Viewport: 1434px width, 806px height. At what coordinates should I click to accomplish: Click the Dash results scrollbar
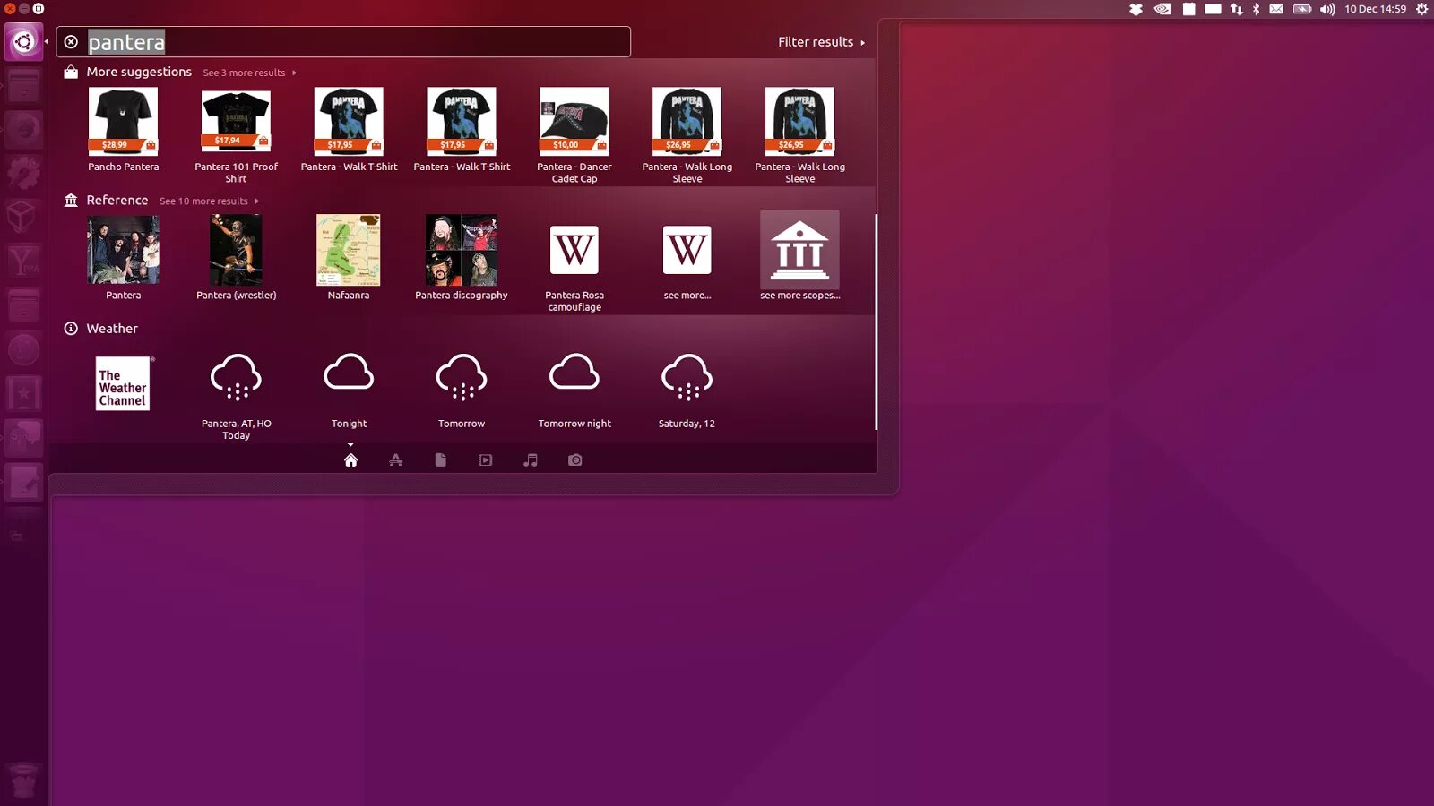click(876, 322)
